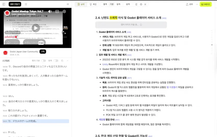
Task: Click the [420] timestamp link
Action: 129,55
